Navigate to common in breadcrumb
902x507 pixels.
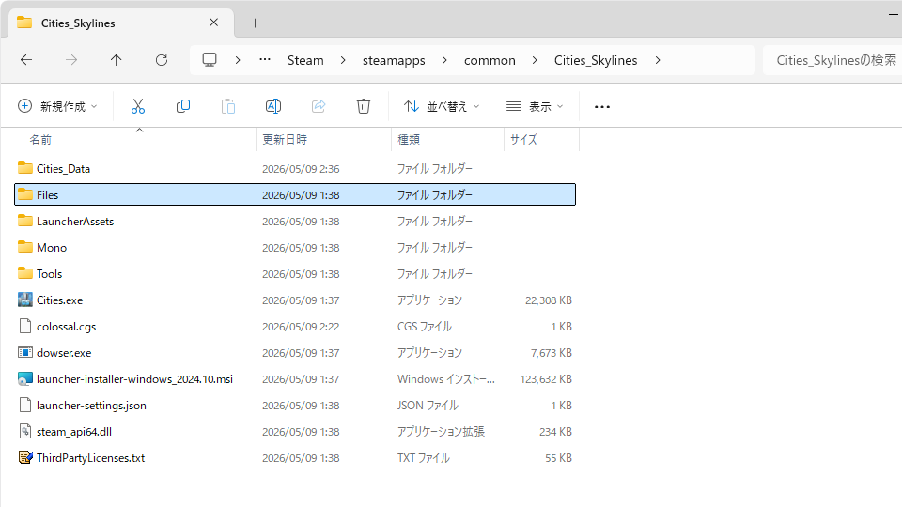(x=490, y=60)
